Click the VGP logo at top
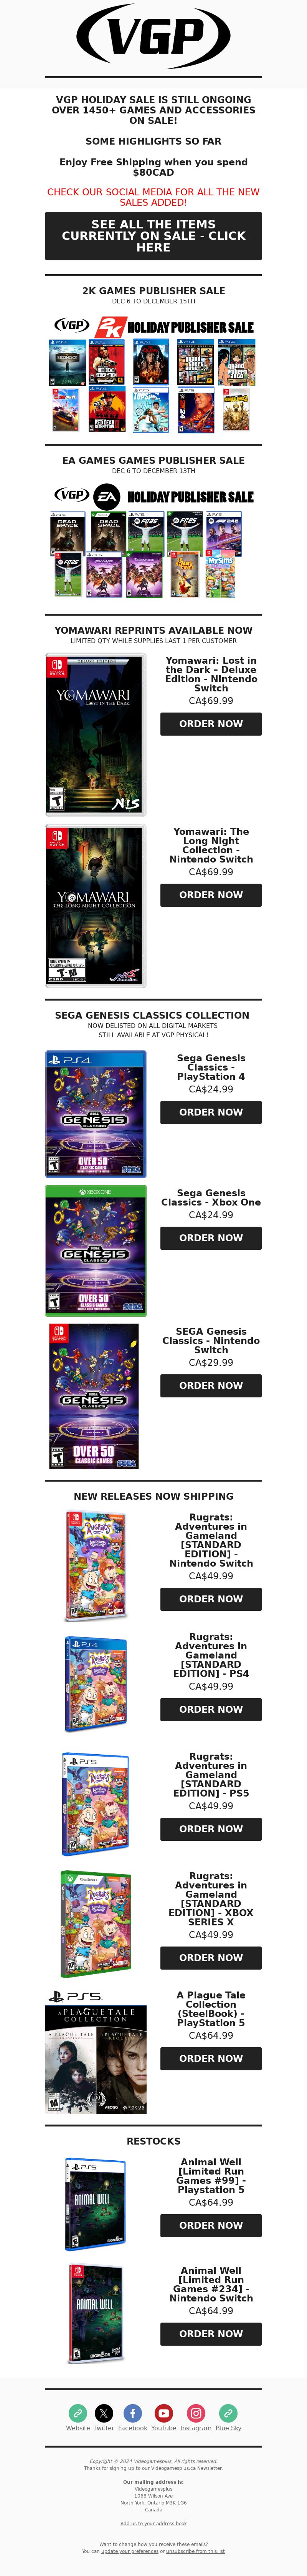307x2576 pixels. point(153,37)
